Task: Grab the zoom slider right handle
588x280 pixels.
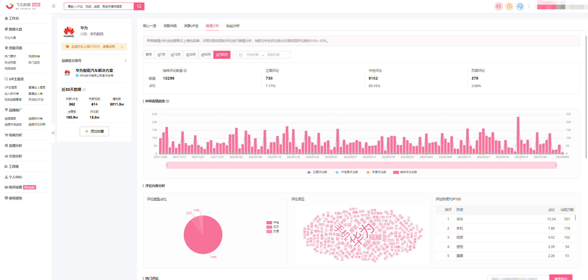Action: pos(556,165)
